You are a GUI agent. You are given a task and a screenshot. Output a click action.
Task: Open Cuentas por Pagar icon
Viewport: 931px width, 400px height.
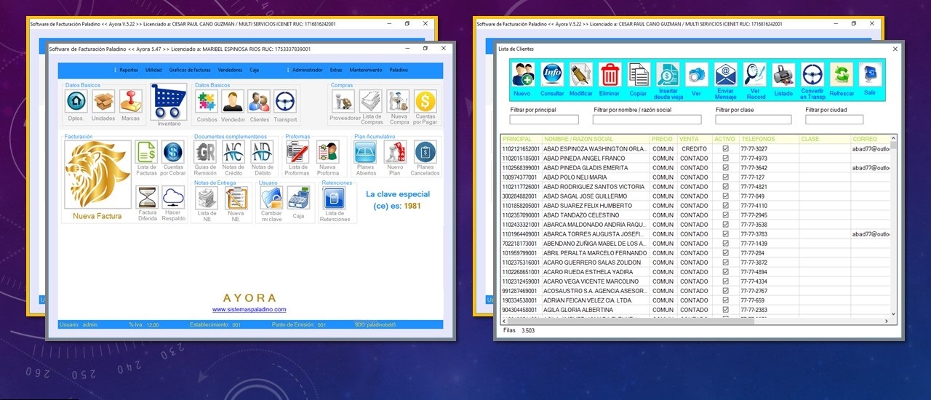click(x=425, y=102)
